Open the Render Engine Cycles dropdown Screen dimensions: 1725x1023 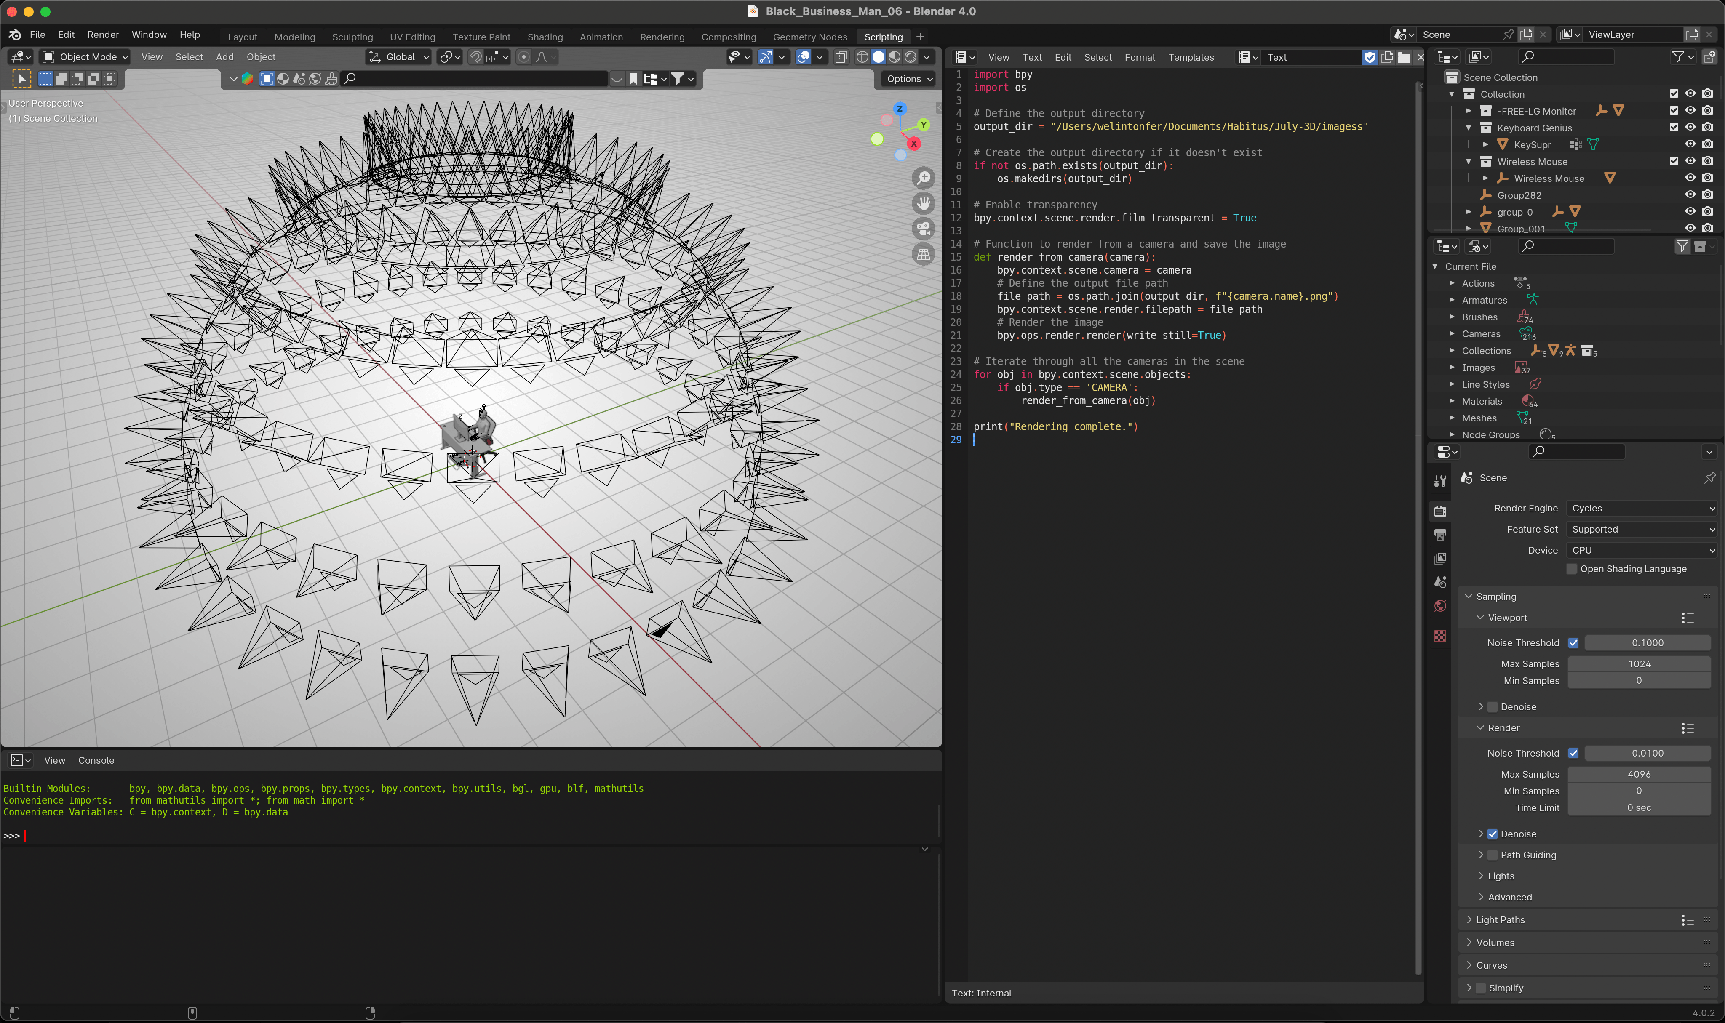(x=1642, y=508)
